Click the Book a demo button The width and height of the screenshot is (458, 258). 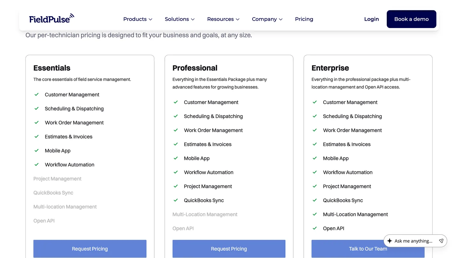tap(412, 19)
